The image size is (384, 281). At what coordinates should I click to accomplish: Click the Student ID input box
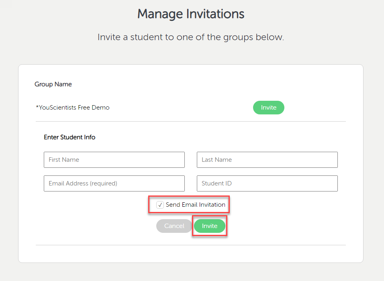pos(267,183)
